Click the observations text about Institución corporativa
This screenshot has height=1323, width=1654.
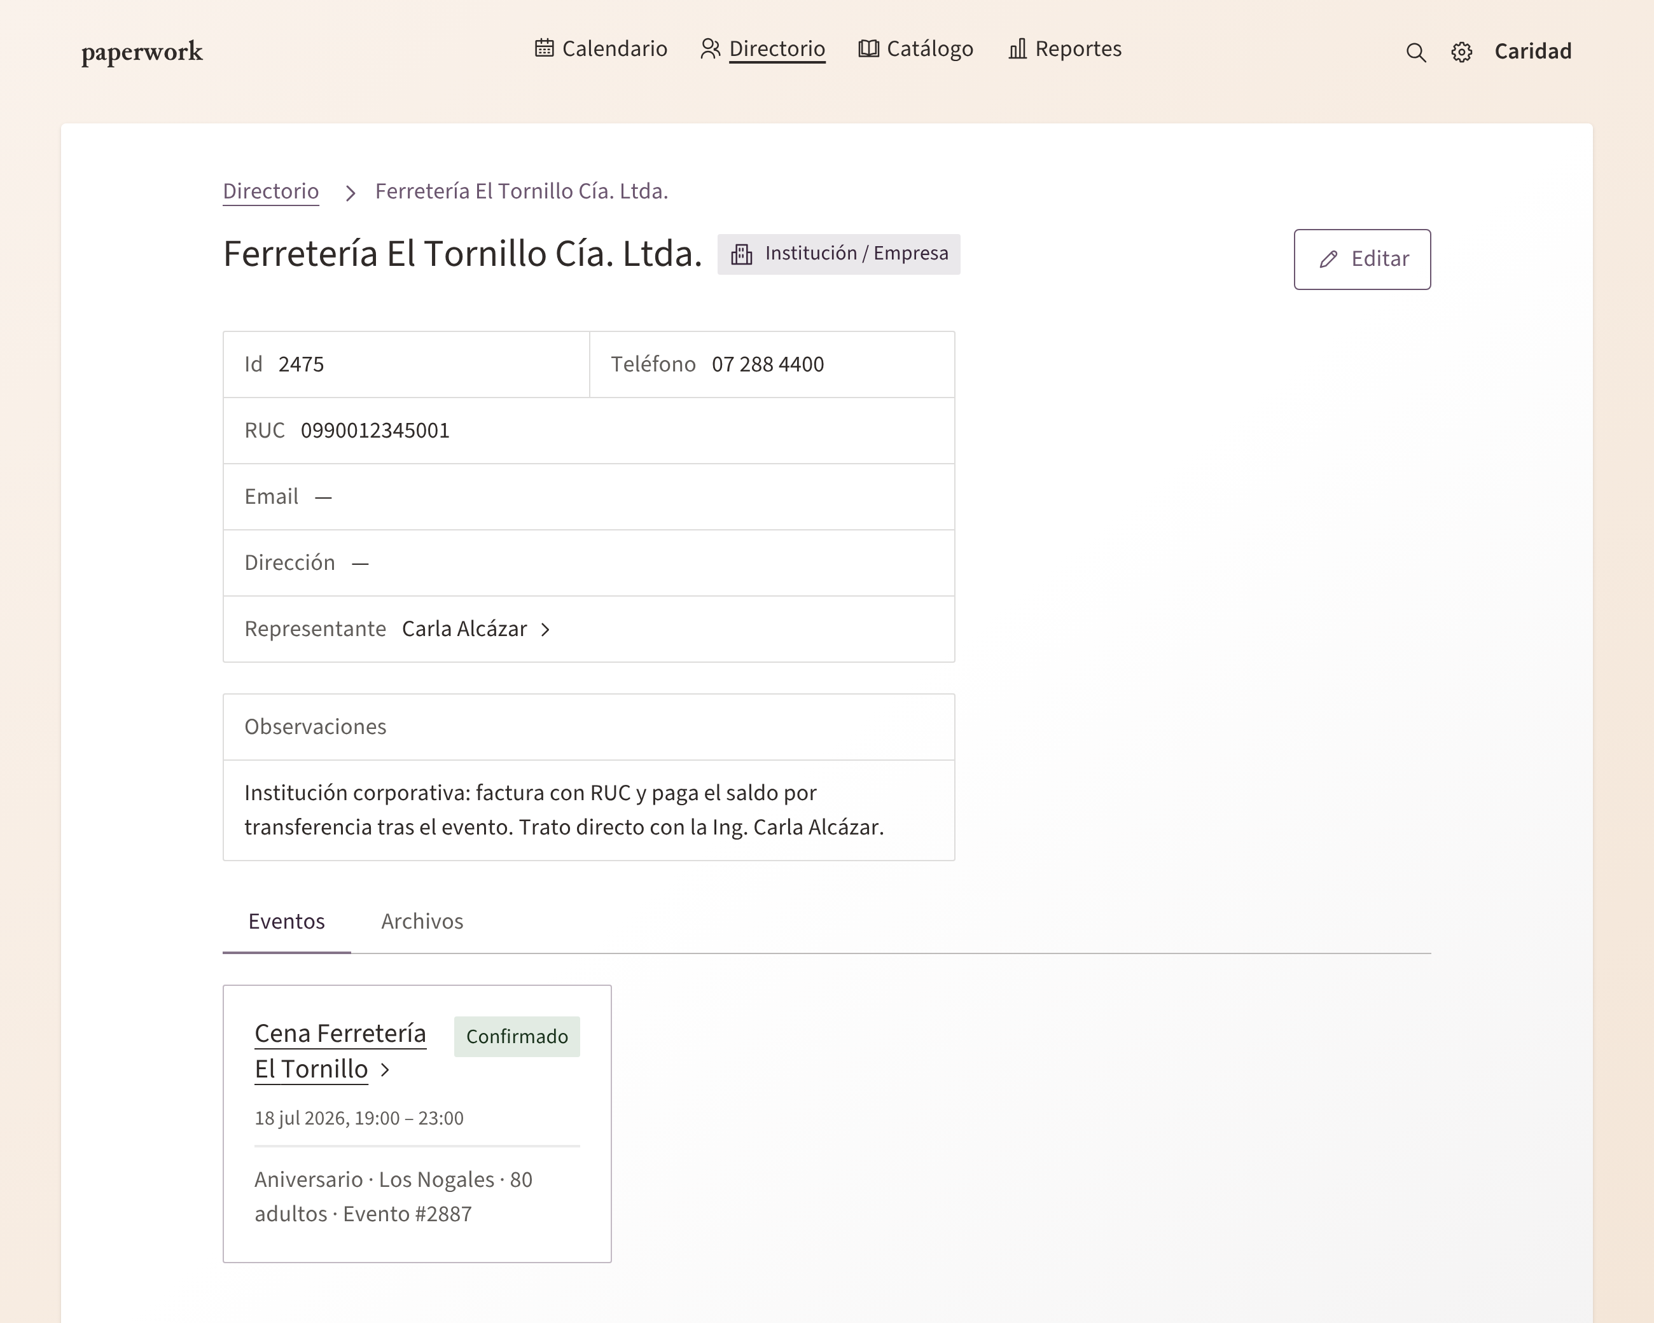click(564, 810)
